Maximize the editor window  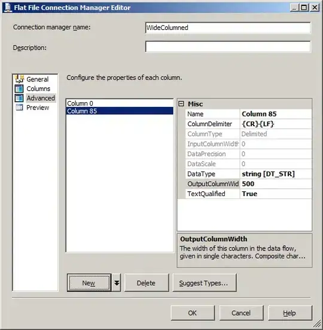[304, 8]
